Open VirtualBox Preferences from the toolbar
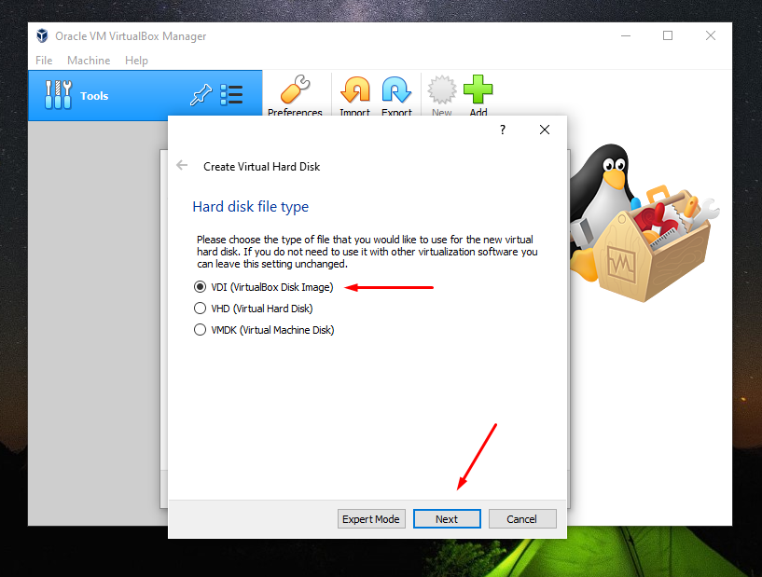Image resolution: width=762 pixels, height=577 pixels. click(x=296, y=93)
